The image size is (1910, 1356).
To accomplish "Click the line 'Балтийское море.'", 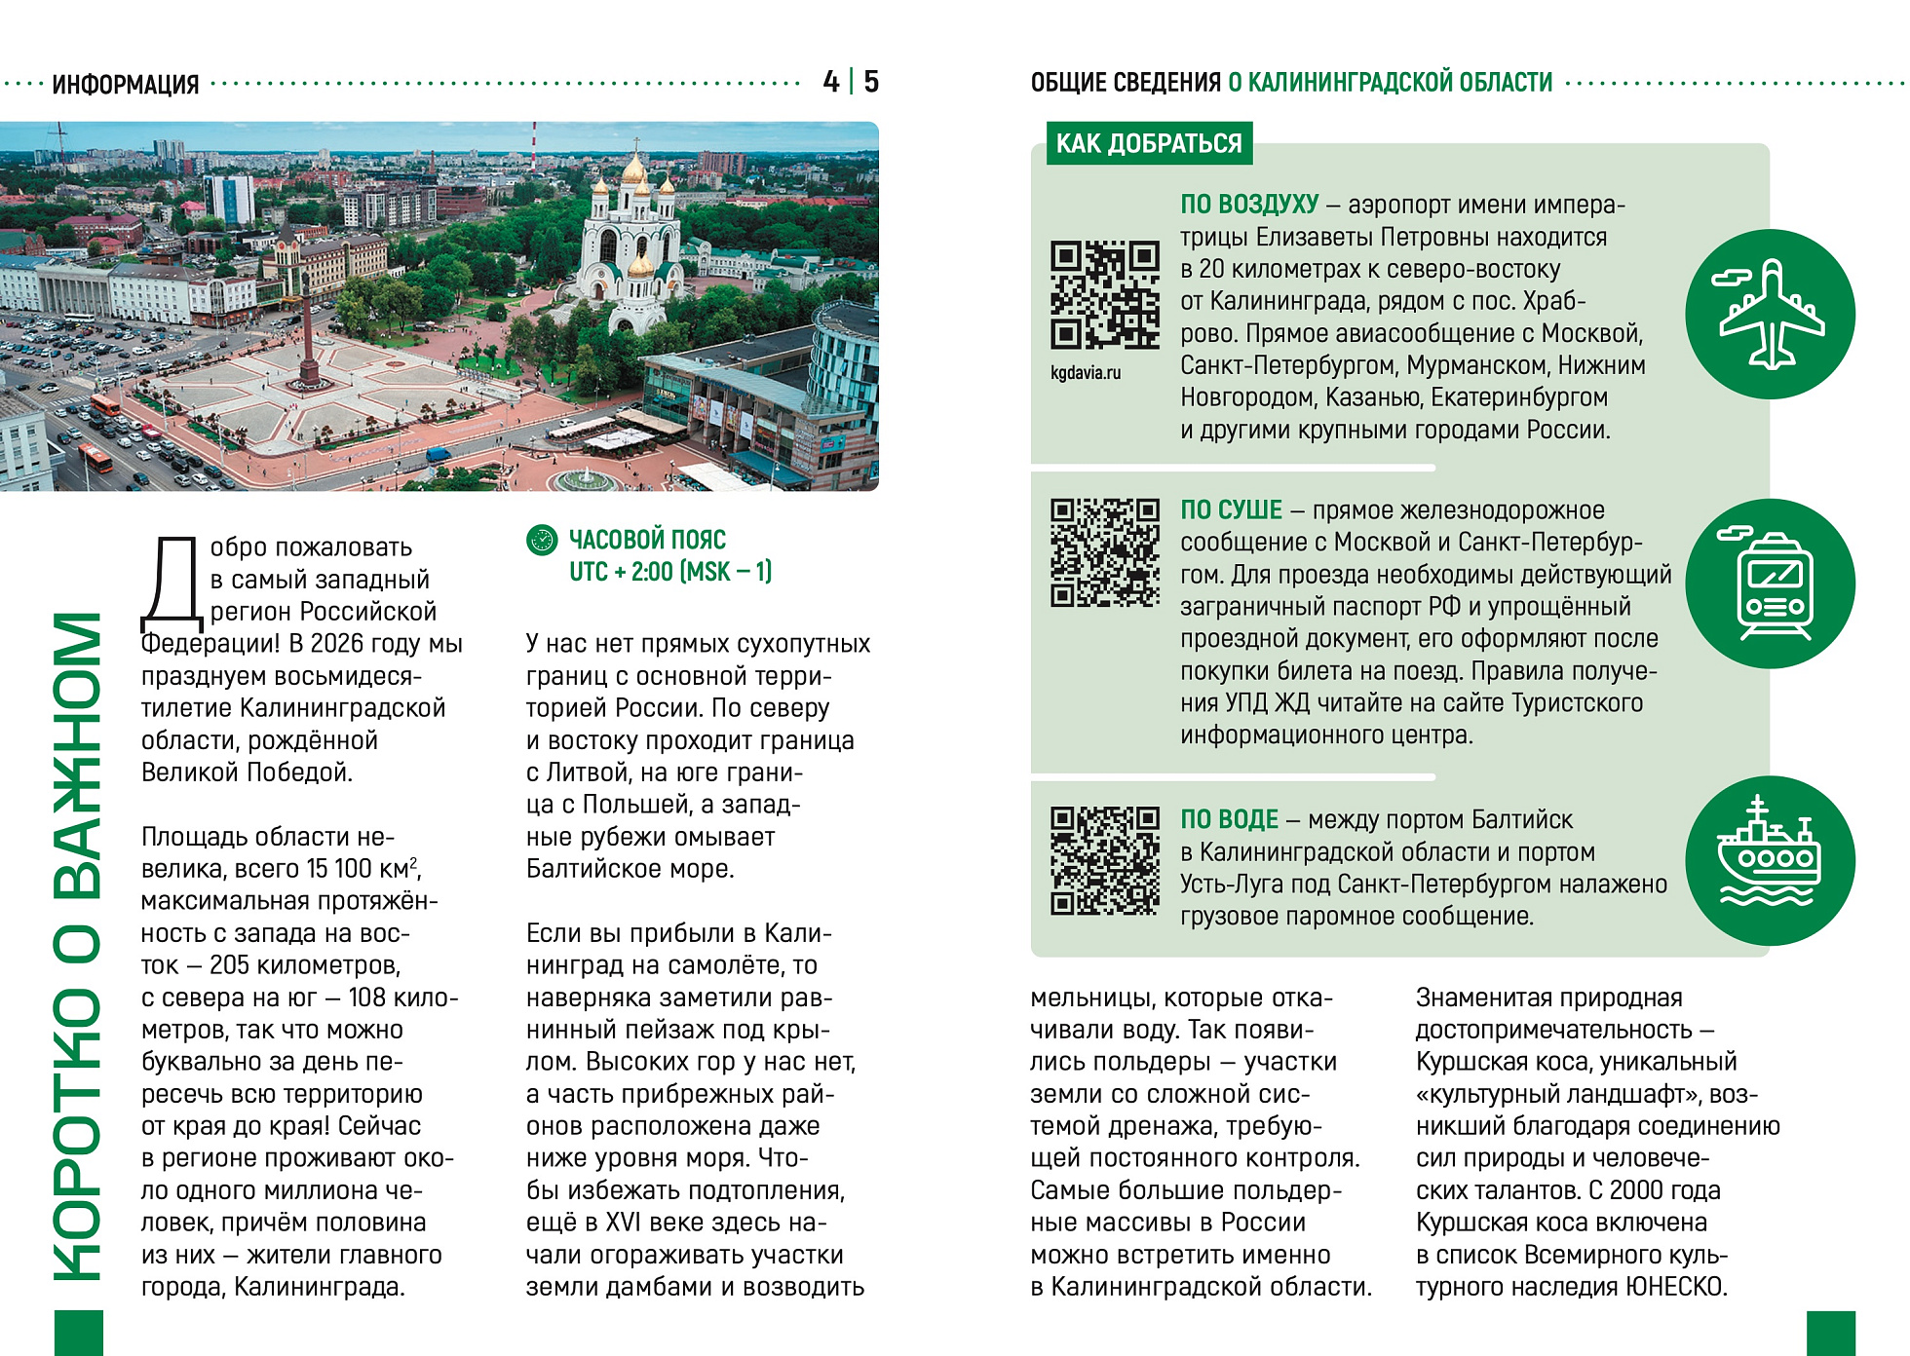I will coord(630,869).
